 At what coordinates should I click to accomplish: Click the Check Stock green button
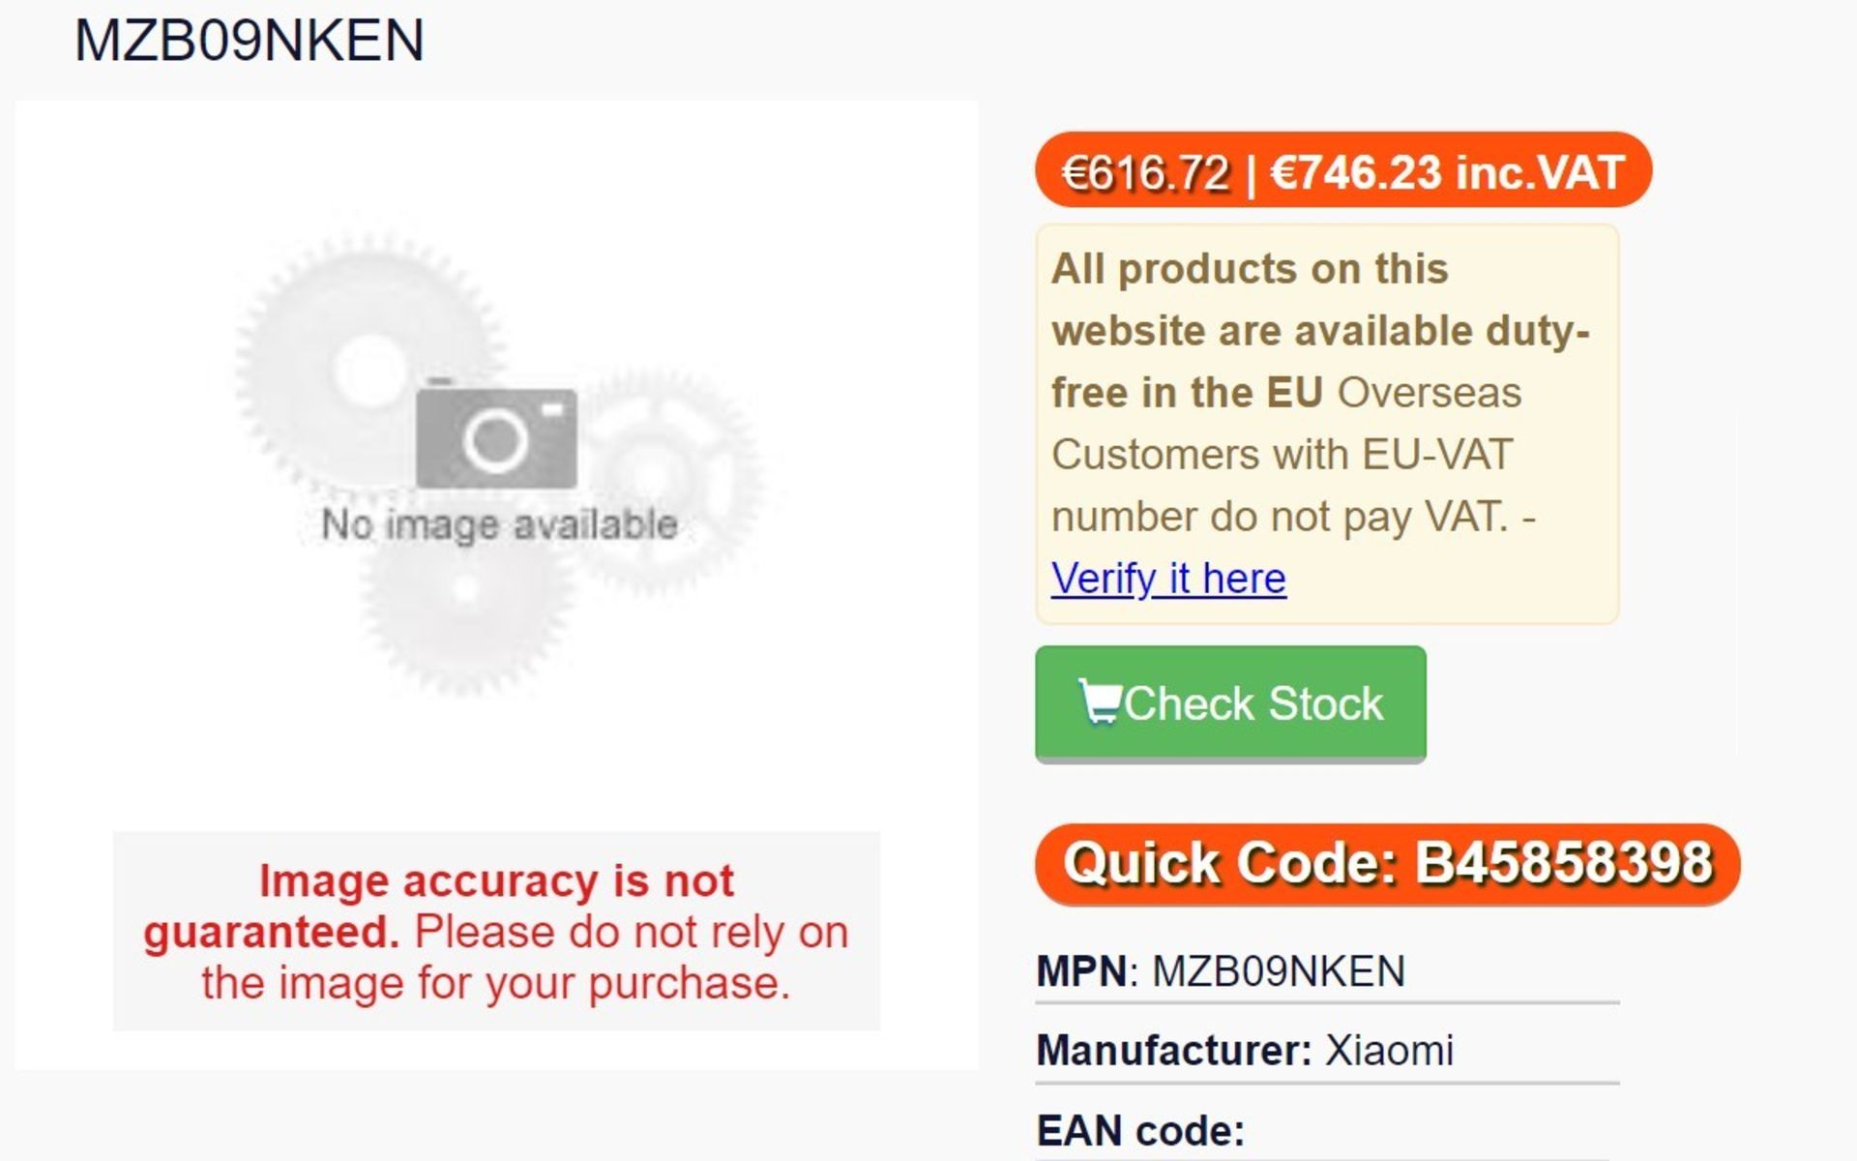pyautogui.click(x=1230, y=703)
